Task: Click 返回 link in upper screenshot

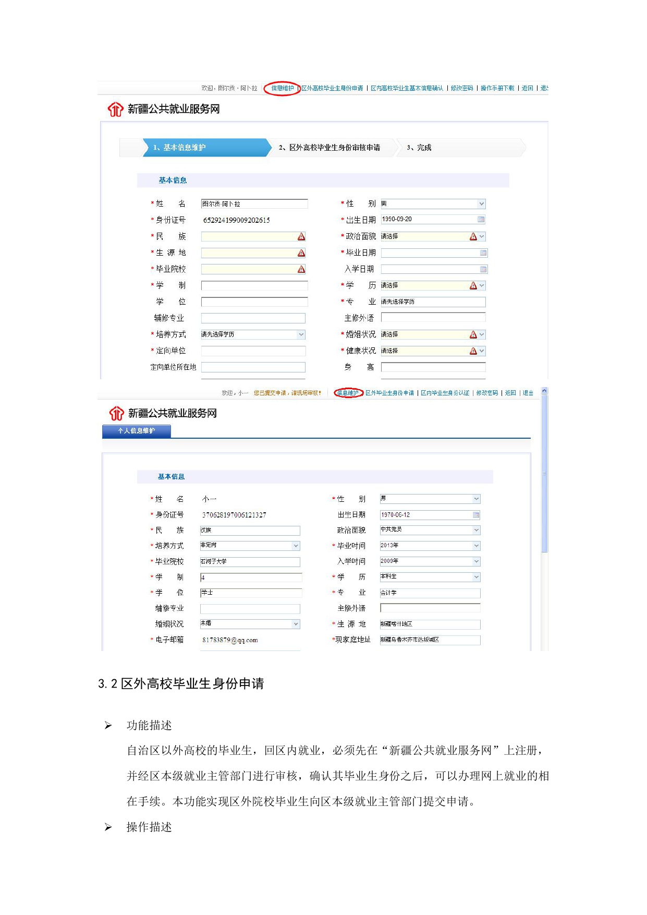Action: [x=528, y=88]
